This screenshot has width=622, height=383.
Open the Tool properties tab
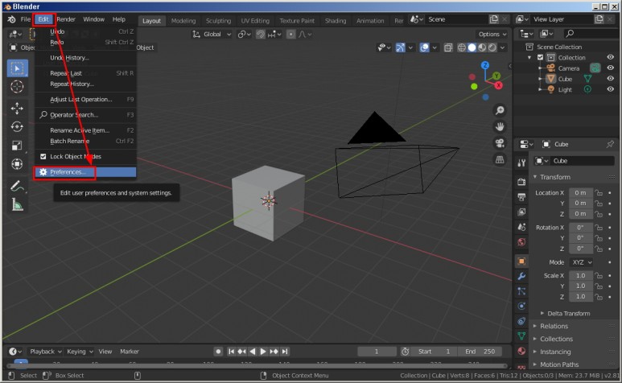pos(521,163)
